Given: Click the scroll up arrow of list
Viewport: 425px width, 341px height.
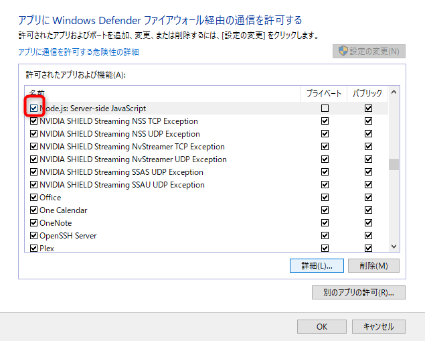Looking at the screenshot, I should tap(394, 92).
